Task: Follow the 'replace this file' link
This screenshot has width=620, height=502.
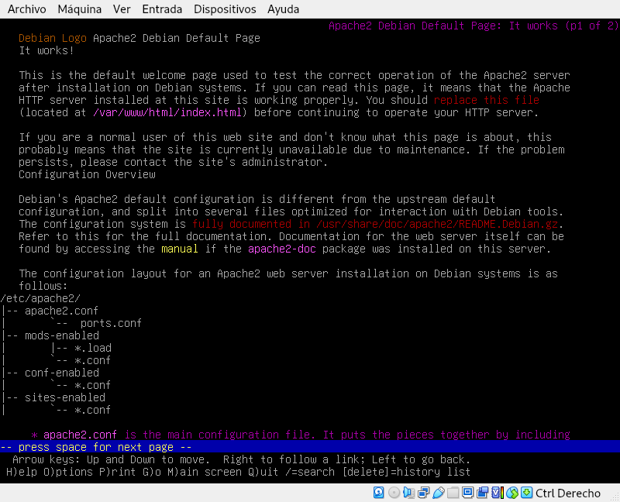Action: point(487,100)
